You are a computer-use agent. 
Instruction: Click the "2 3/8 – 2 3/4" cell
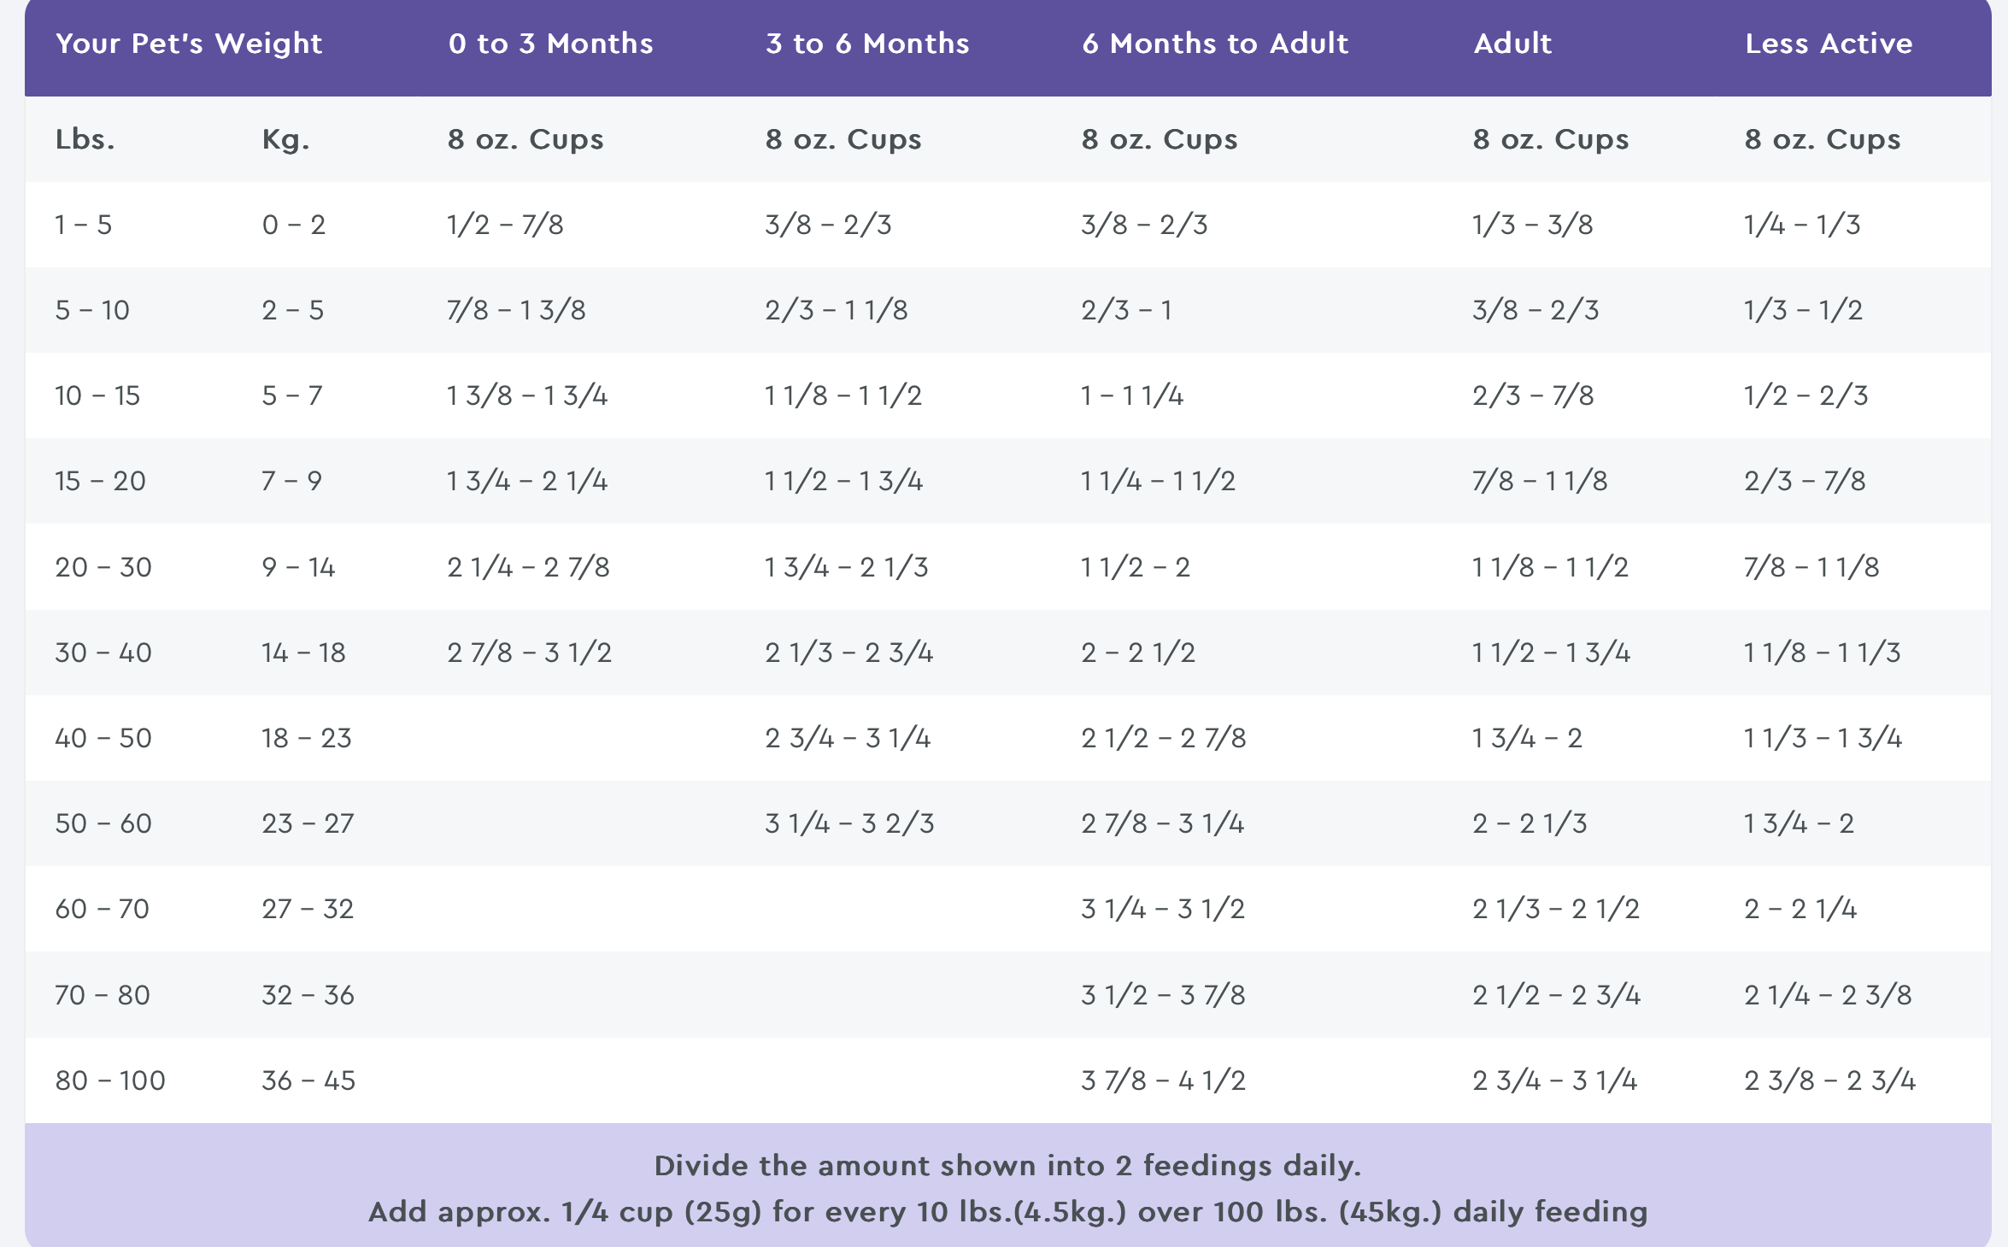pos(1829,1080)
